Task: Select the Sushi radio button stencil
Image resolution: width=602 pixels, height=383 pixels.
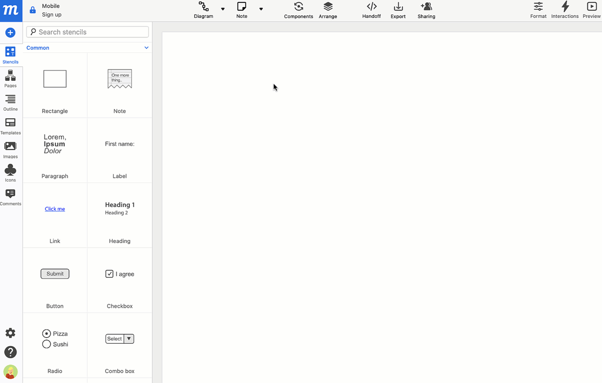Action: click(x=46, y=344)
